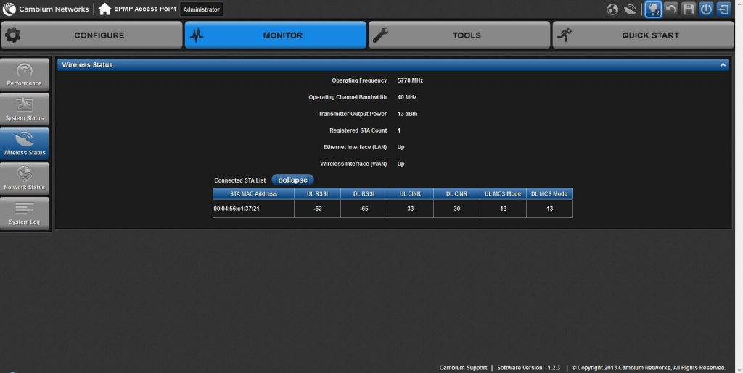Screen dimensions: 743x373
Task: Open the System Status sidebar page
Action: (25, 109)
